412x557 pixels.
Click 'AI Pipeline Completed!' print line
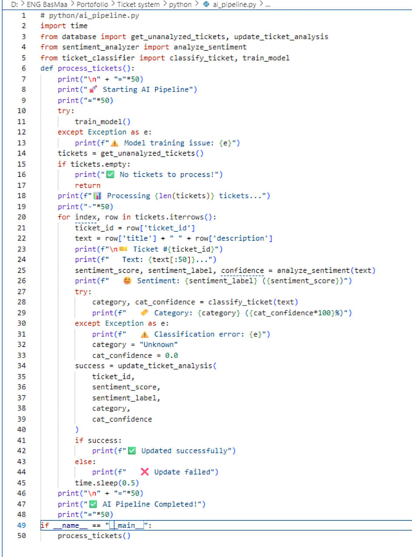[131, 504]
